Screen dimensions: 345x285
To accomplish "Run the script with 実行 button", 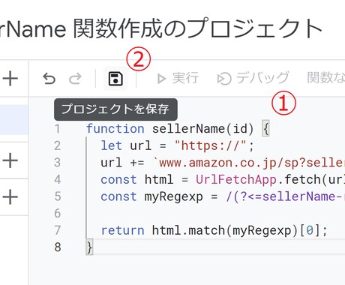I will click(178, 78).
